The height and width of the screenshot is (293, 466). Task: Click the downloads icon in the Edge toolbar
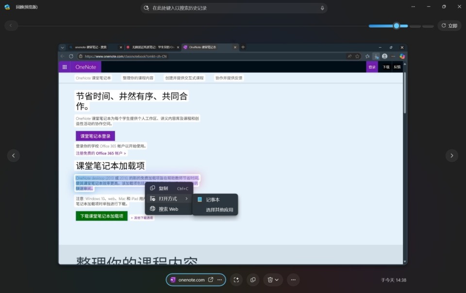[x=376, y=56]
